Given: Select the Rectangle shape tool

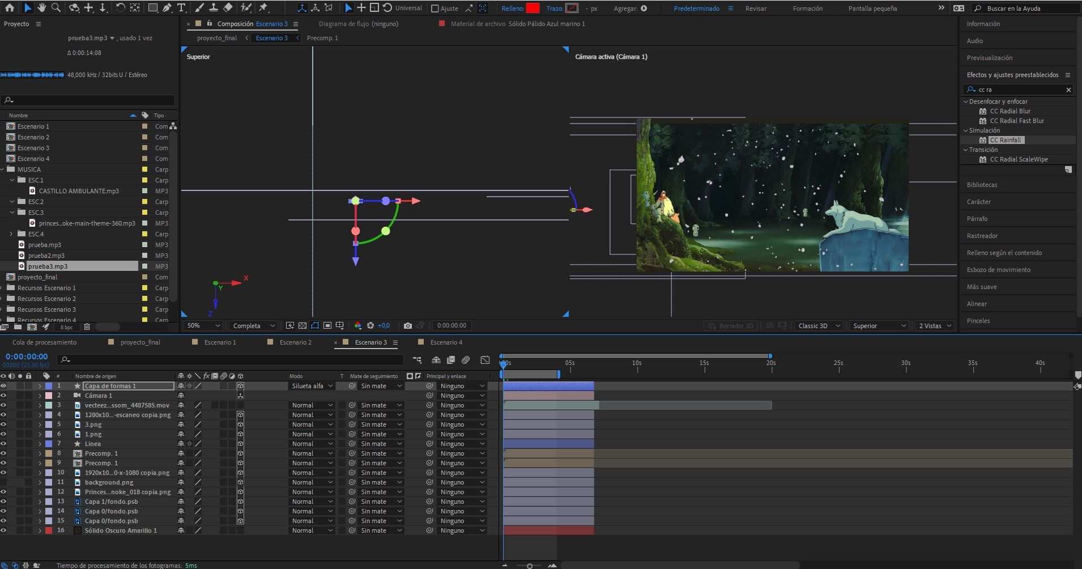Looking at the screenshot, I should click(x=153, y=8).
